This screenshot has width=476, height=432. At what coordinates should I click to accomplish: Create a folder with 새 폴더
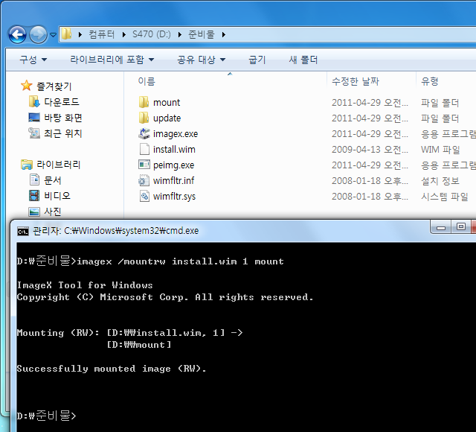tap(303, 60)
